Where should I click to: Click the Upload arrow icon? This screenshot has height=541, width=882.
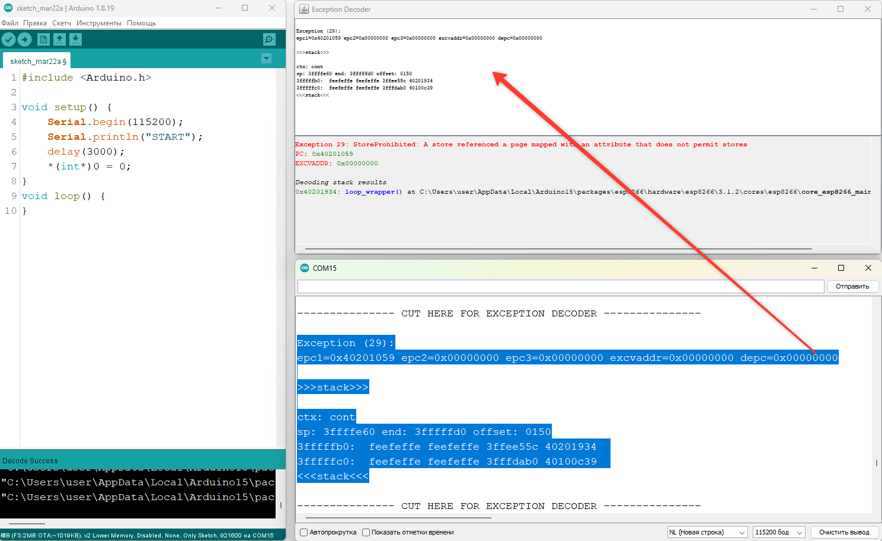point(25,40)
